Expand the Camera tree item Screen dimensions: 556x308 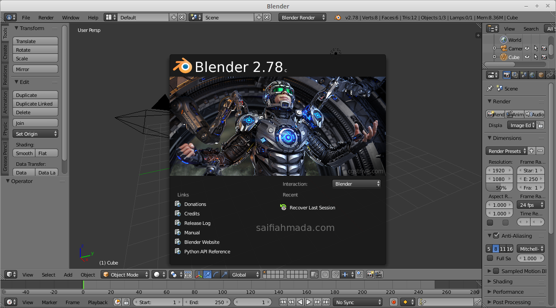(495, 49)
